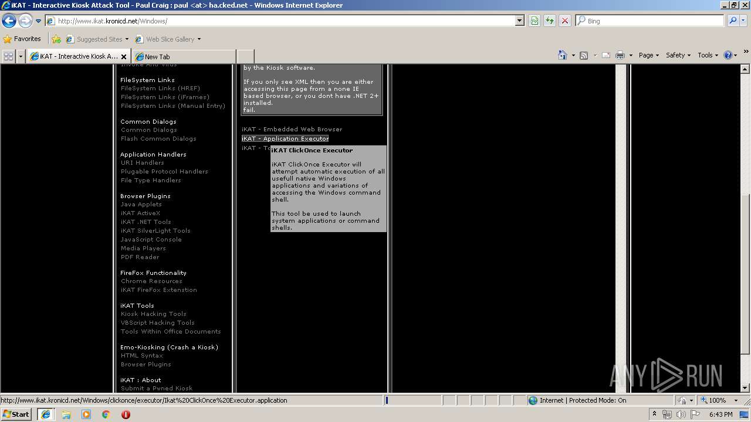
Task: Expand the Print dropdown arrow
Action: [631, 56]
